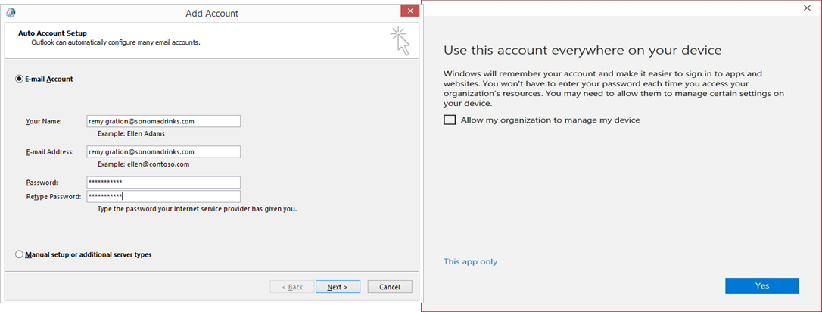Click the 'Add Account' title bar text

click(x=212, y=13)
